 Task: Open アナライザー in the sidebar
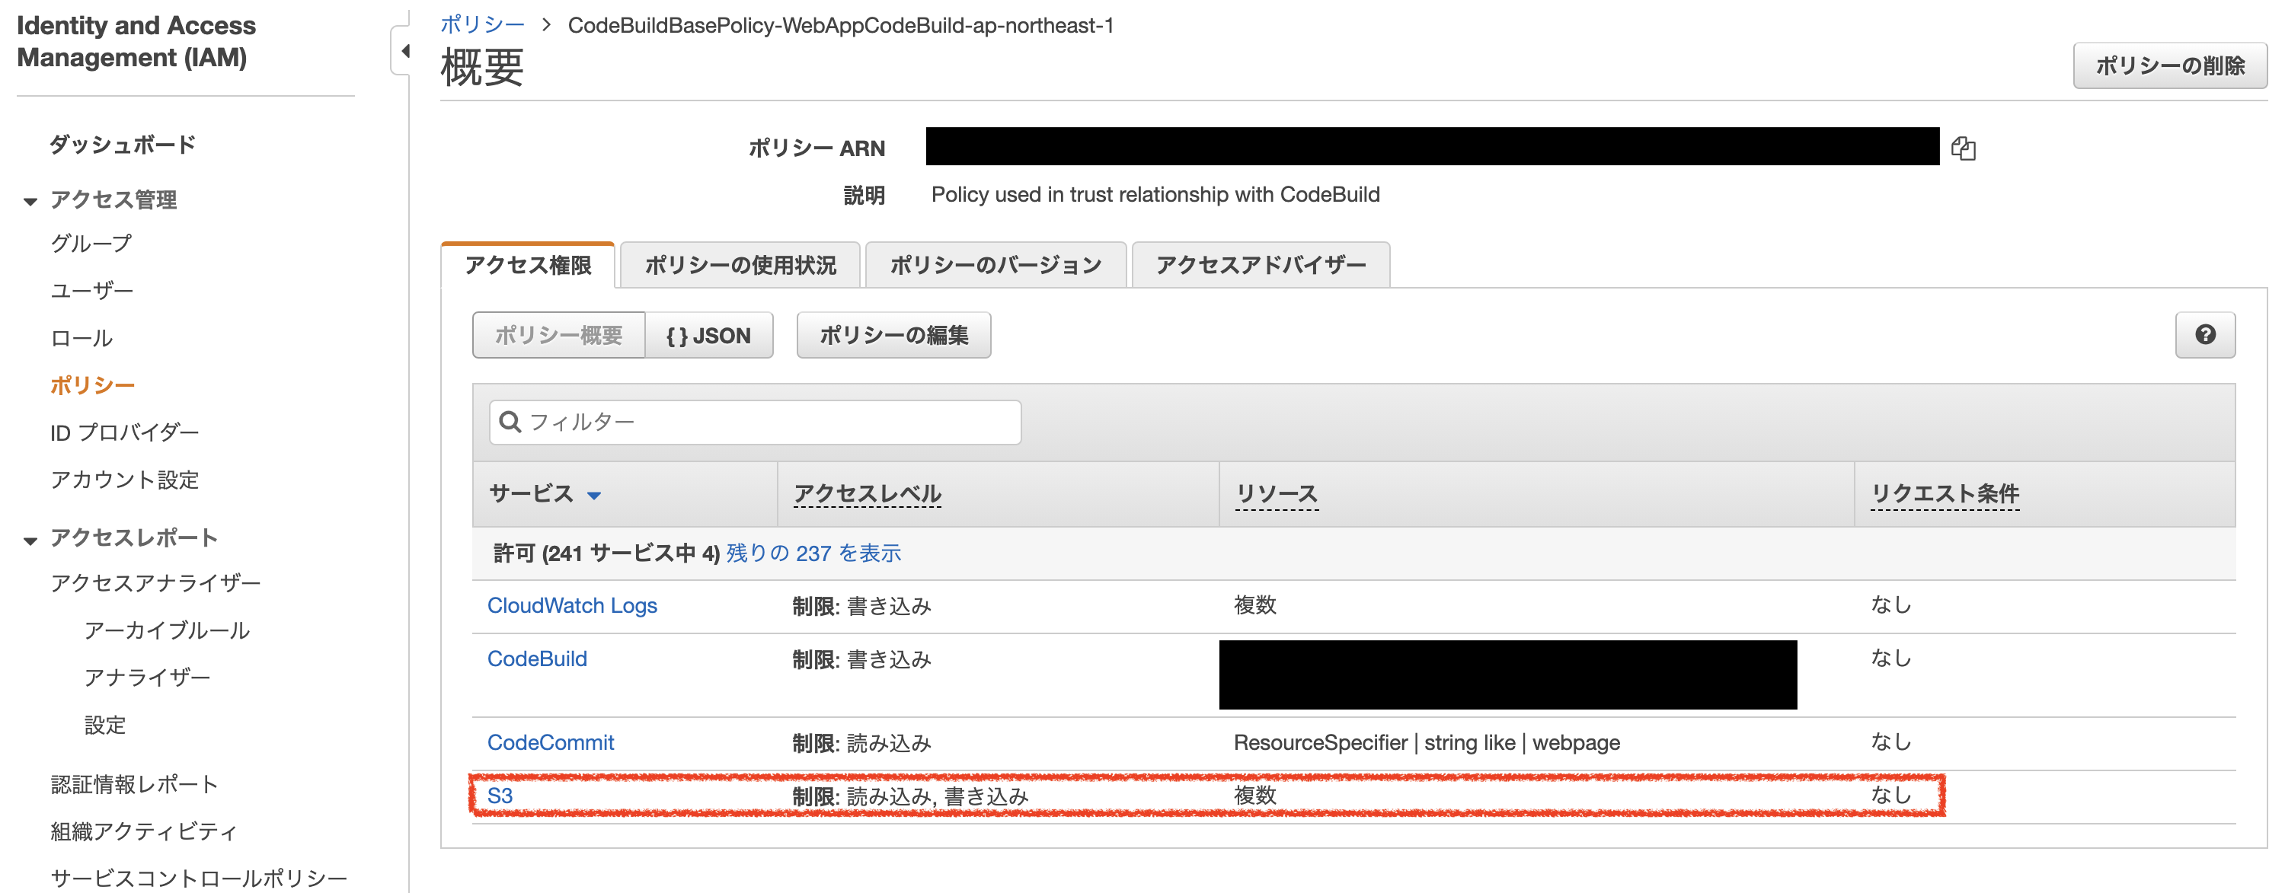click(x=146, y=678)
